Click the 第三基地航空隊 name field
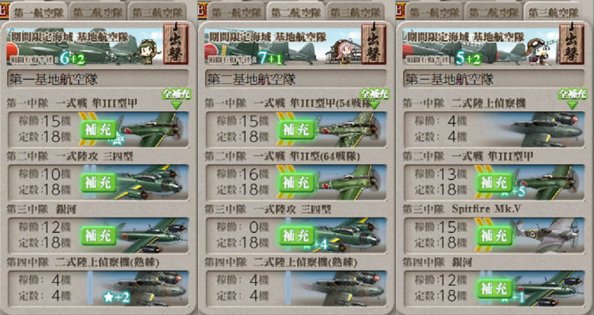The width and height of the screenshot is (594, 315). click(493, 79)
